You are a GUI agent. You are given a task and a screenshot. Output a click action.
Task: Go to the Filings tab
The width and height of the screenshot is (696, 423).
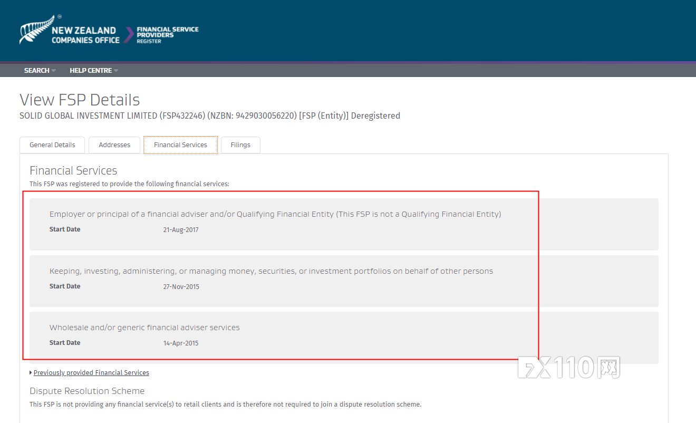[x=240, y=145]
